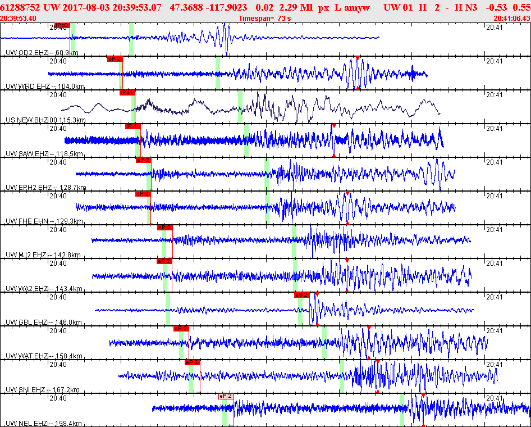
Task: Select the eP 2 pick flag on EPH2 trace
Action: click(144, 160)
